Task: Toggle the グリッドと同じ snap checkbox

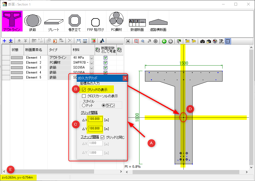Action: click(102, 137)
